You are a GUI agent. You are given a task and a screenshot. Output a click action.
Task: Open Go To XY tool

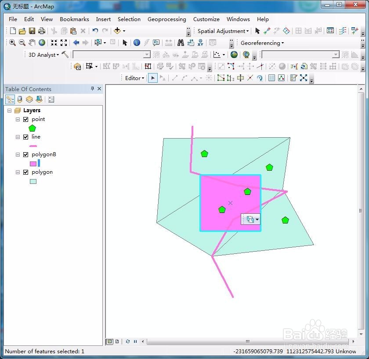tap(200, 43)
